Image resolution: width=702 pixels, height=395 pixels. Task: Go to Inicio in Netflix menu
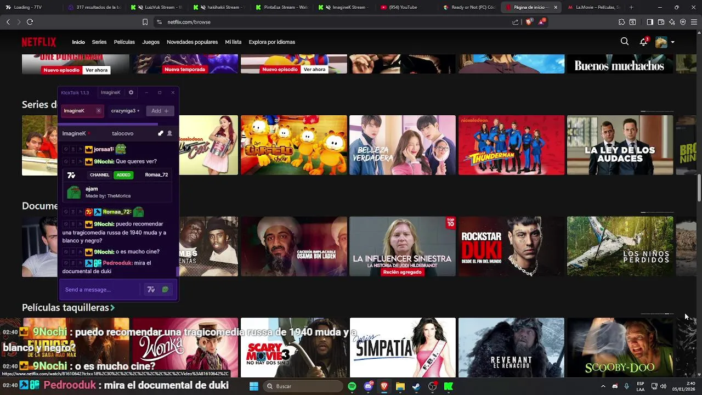pyautogui.click(x=78, y=42)
